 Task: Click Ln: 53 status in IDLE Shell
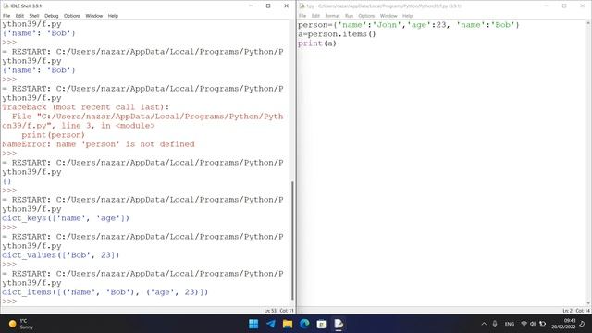pyautogui.click(x=270, y=311)
